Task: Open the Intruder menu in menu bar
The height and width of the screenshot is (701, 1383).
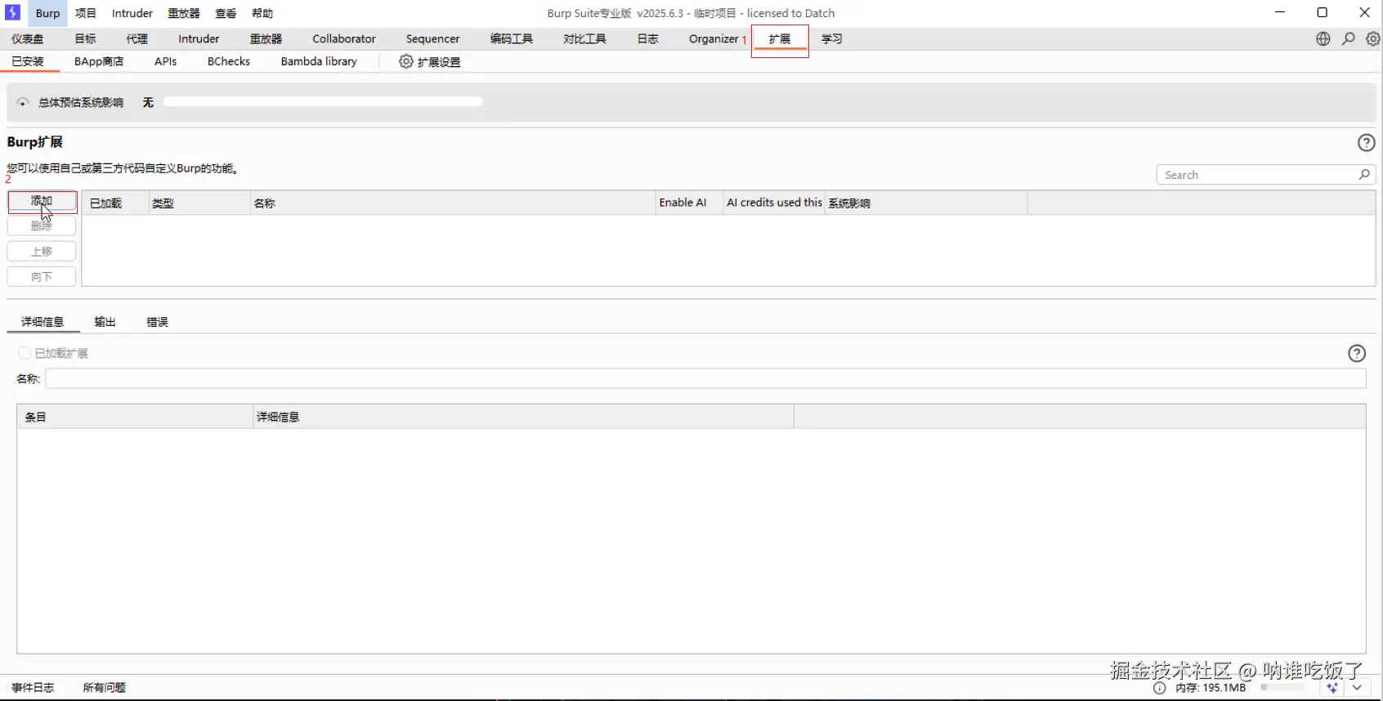Action: coord(132,13)
